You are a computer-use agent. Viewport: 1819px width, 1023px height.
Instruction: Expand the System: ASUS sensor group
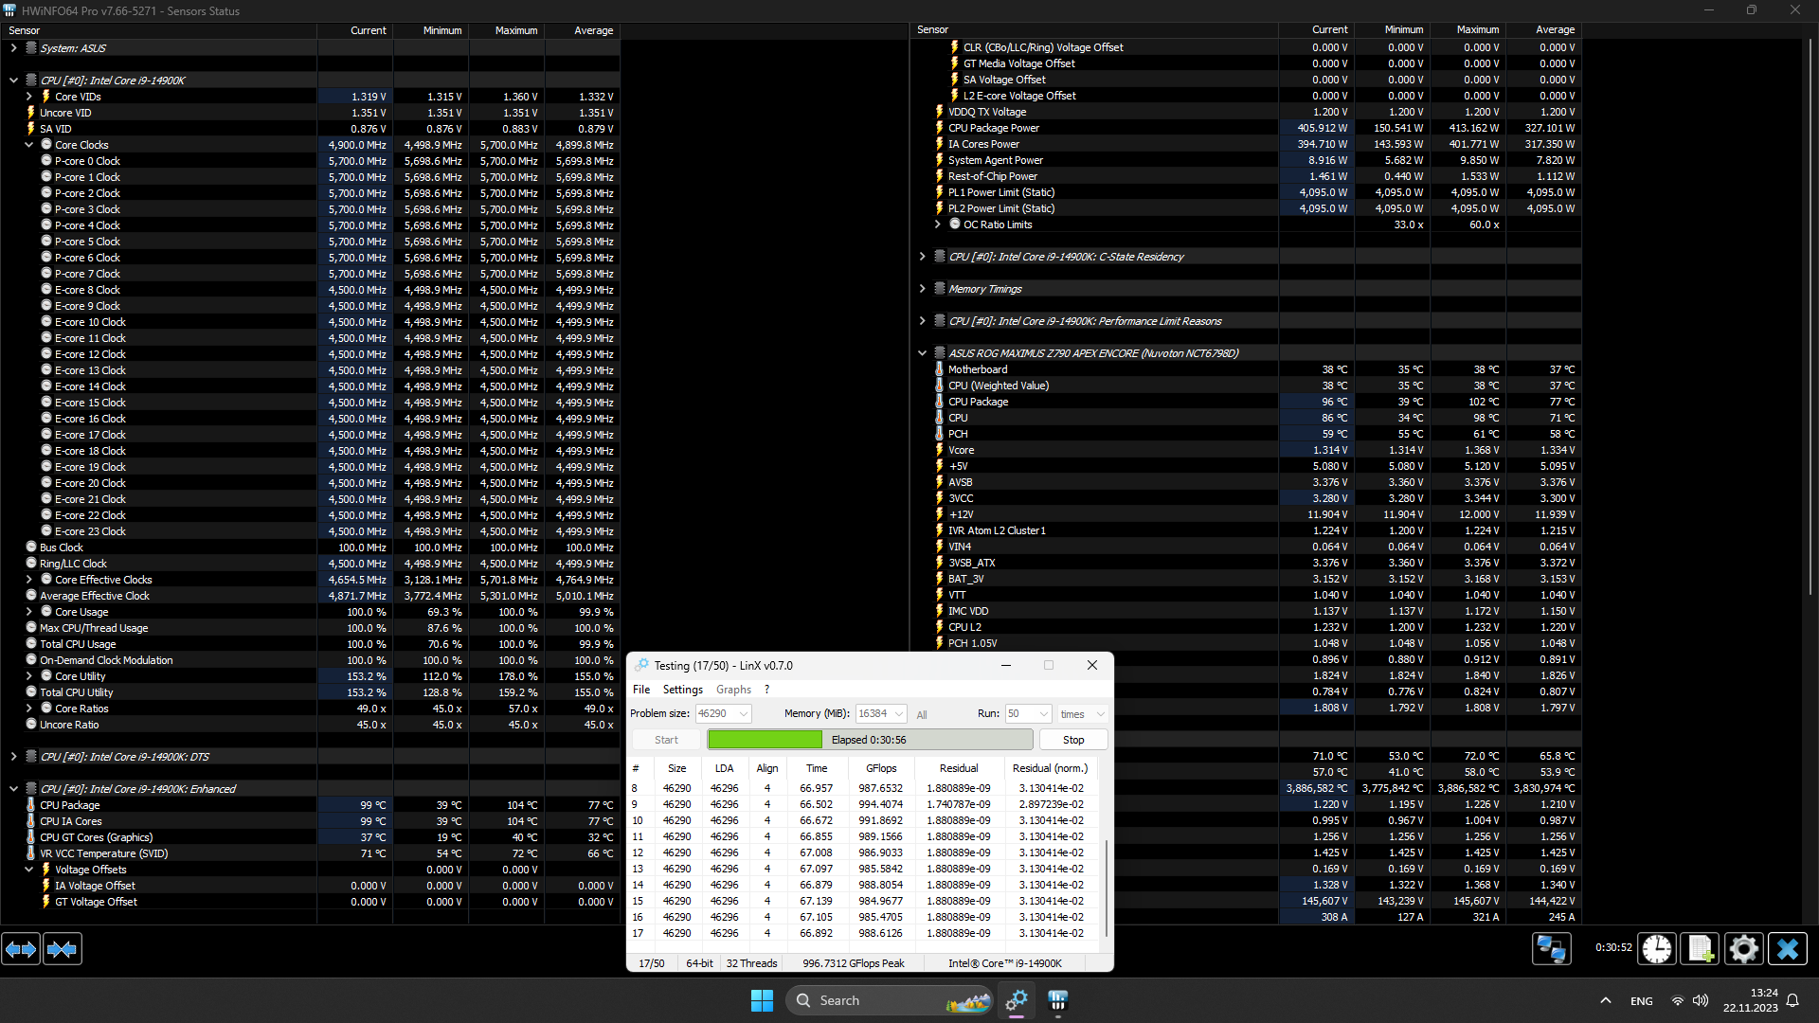(13, 48)
